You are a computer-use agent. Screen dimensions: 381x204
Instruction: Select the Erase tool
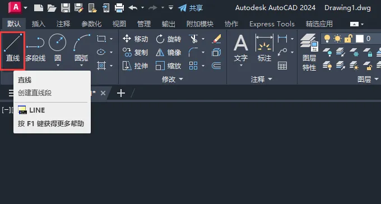click(216, 39)
